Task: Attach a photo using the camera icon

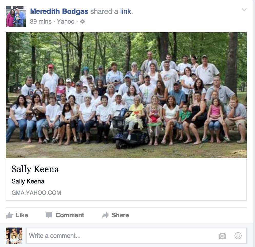Action: click(x=222, y=236)
